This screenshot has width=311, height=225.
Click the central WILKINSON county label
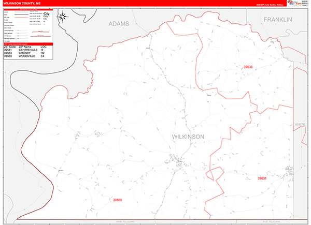(188, 137)
